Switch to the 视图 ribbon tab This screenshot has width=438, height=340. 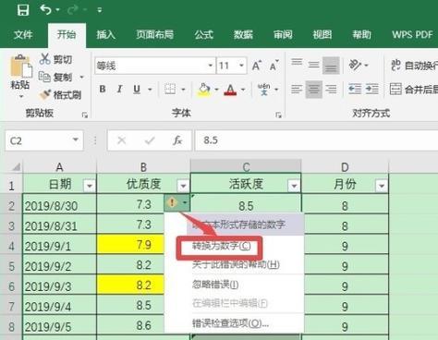coord(322,34)
